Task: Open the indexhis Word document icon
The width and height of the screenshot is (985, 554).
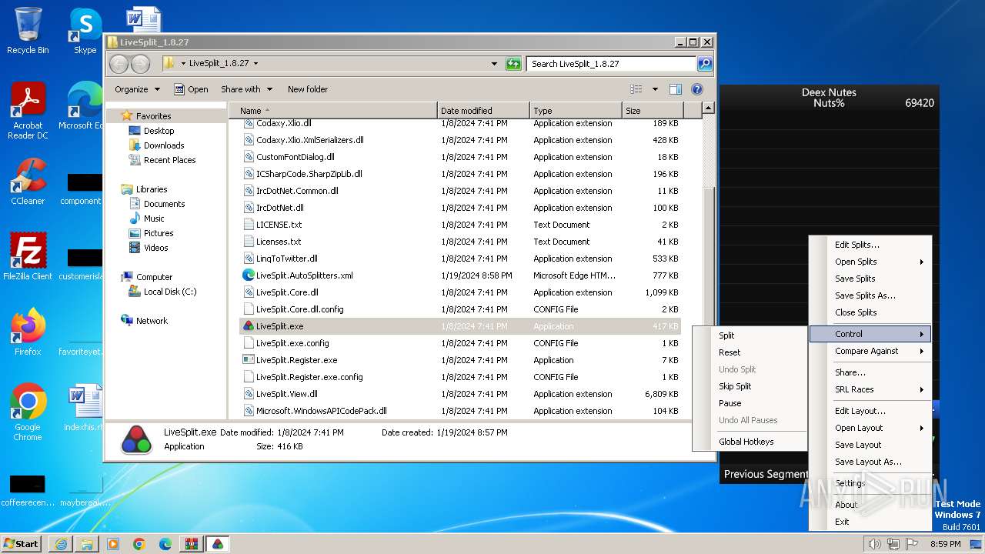Action: coord(85,408)
